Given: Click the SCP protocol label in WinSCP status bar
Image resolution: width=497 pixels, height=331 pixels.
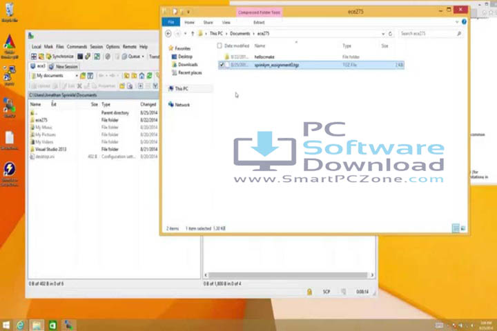Looking at the screenshot, I should coord(327,292).
